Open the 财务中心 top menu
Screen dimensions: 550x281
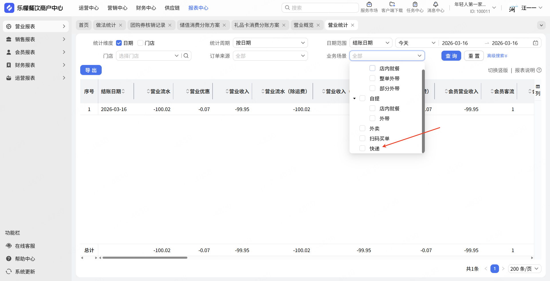click(146, 8)
